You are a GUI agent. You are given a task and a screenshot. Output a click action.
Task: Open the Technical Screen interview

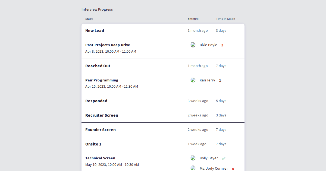point(100,158)
